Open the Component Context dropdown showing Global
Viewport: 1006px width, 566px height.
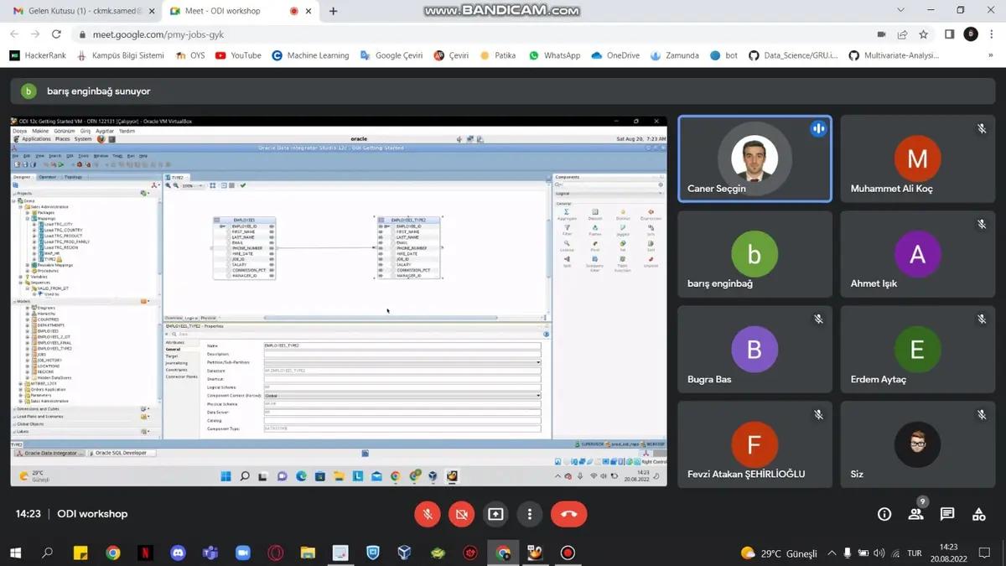pos(402,396)
